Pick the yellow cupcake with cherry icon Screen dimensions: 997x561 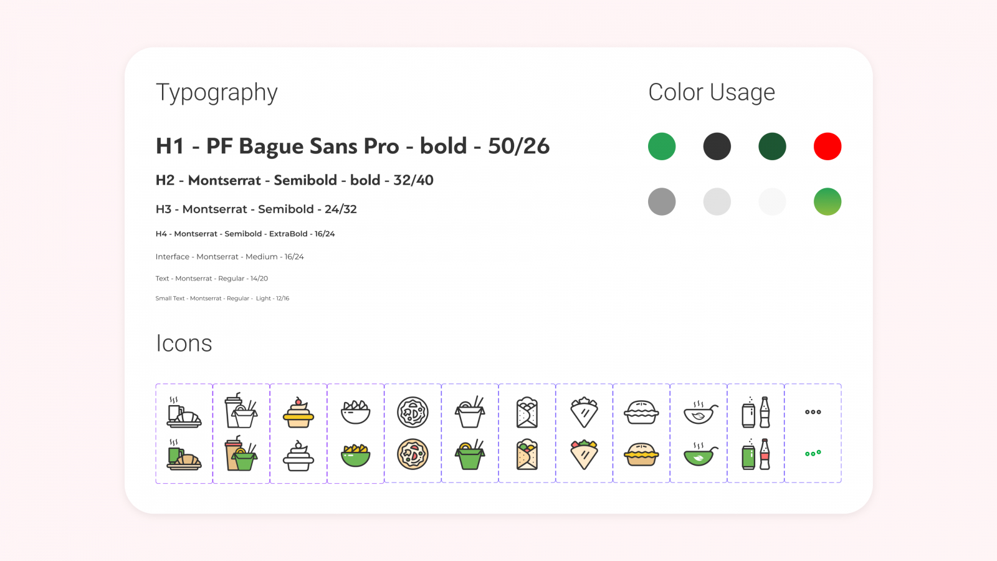click(298, 412)
